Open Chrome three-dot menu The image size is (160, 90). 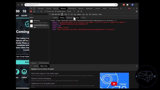[136, 5]
